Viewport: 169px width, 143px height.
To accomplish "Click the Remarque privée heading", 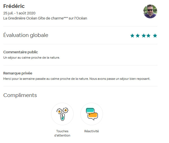I will click(18, 73).
